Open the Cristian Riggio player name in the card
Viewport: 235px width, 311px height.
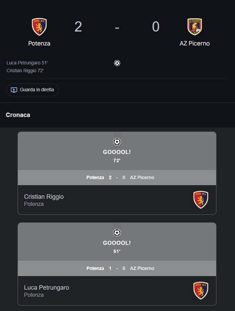pyautogui.click(x=44, y=196)
